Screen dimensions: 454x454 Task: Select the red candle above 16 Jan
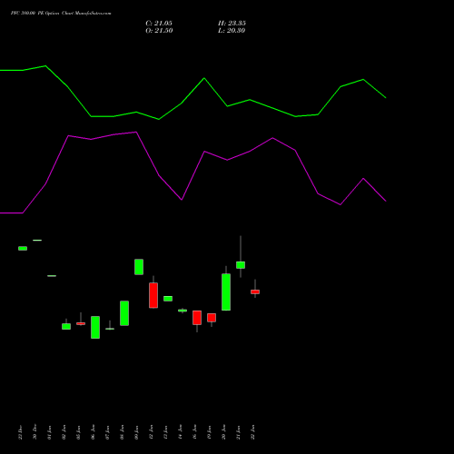197,318
